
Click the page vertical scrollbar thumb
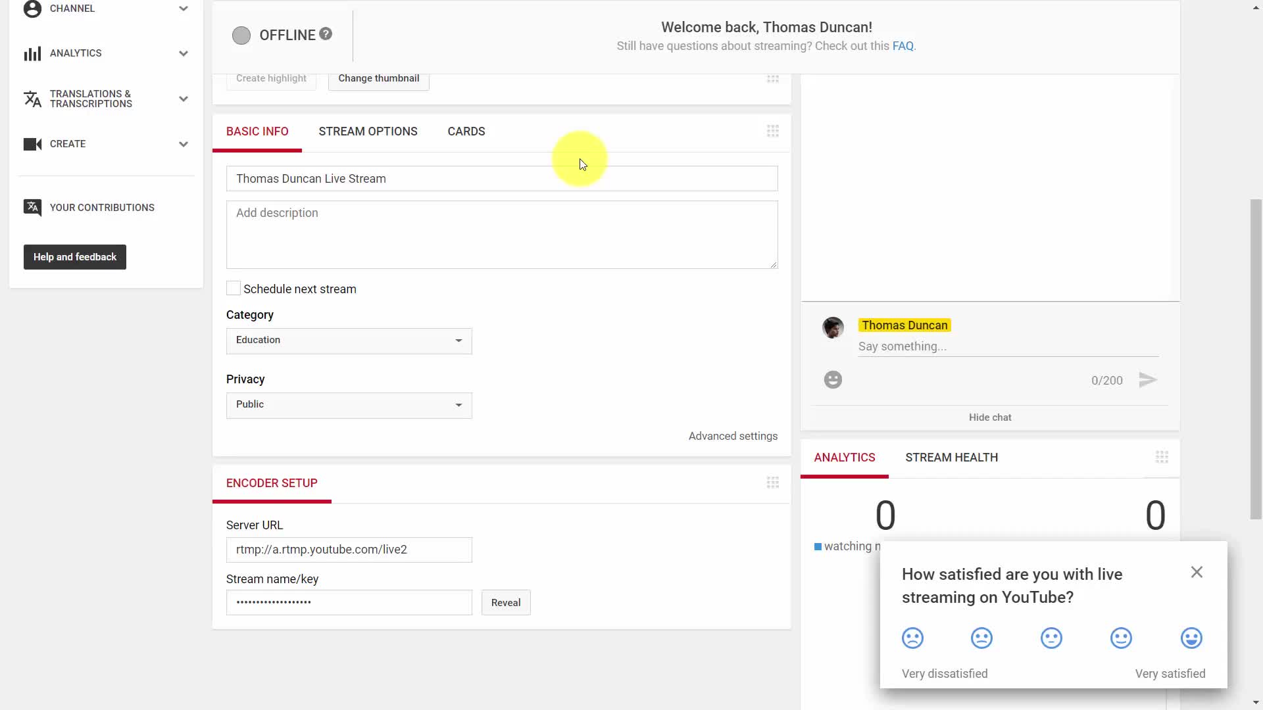[1256, 359]
